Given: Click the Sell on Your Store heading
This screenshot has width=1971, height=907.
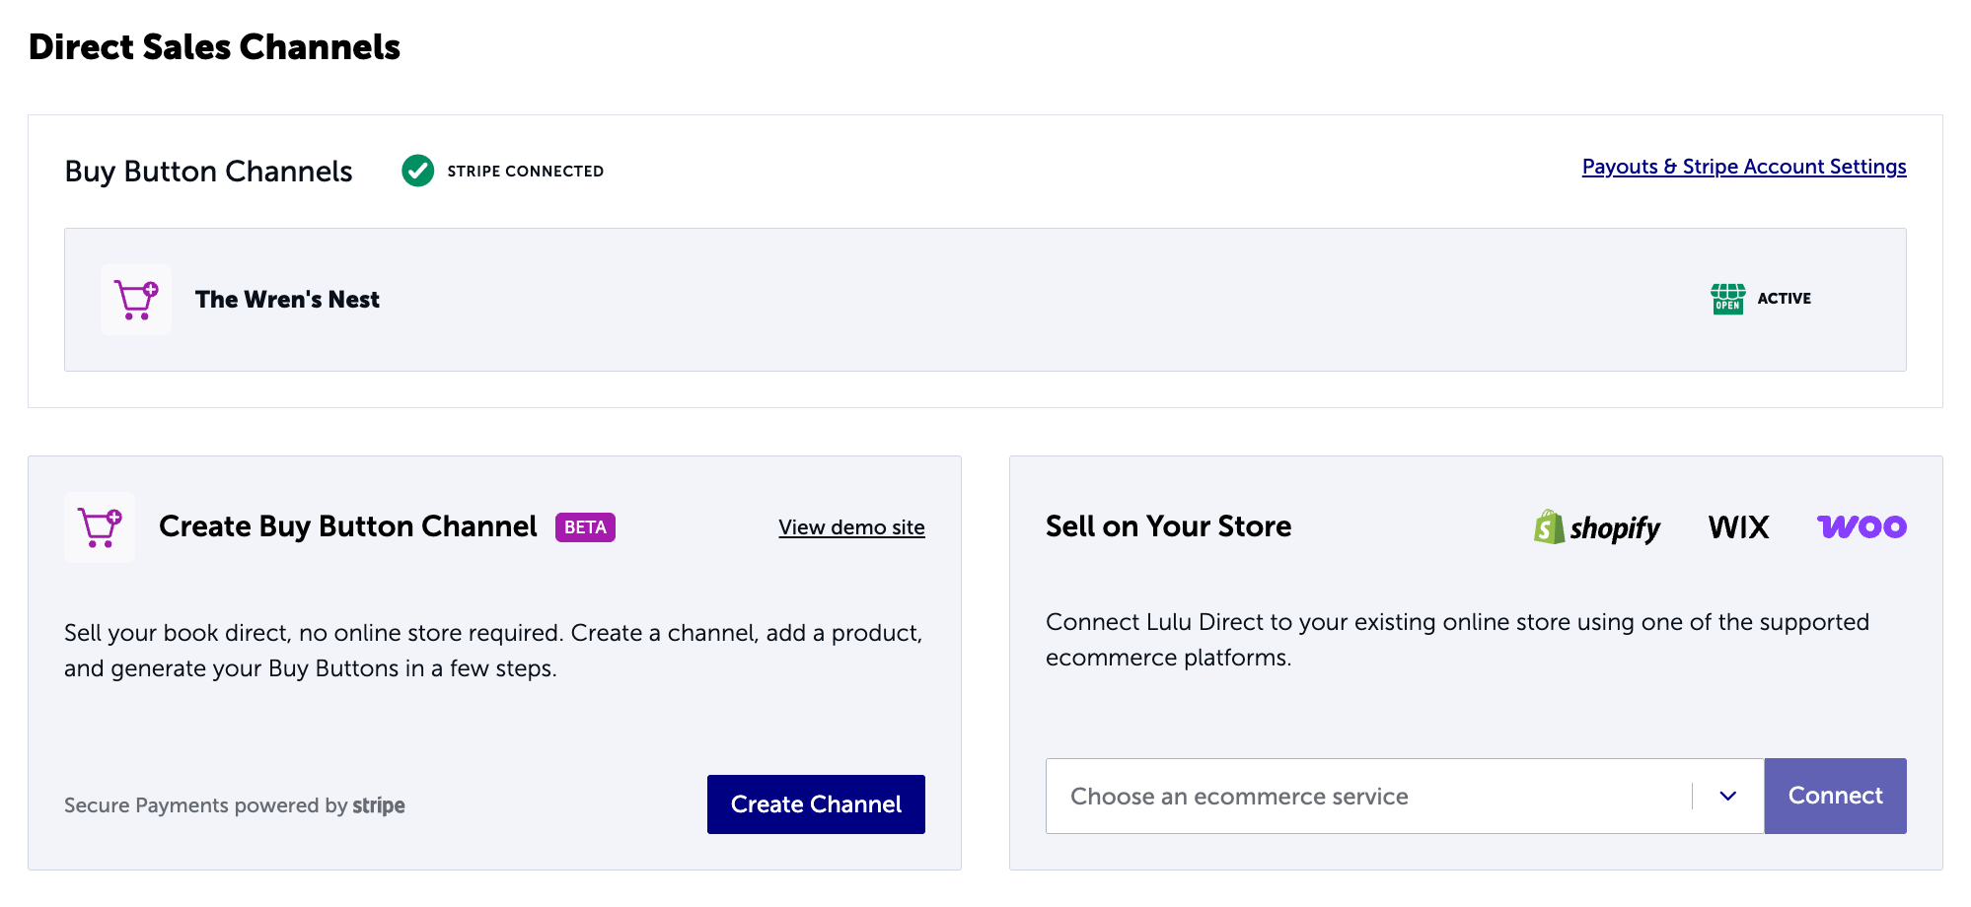Looking at the screenshot, I should click(x=1168, y=526).
